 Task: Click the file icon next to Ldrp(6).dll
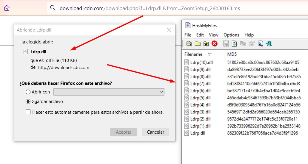pos(187,90)
